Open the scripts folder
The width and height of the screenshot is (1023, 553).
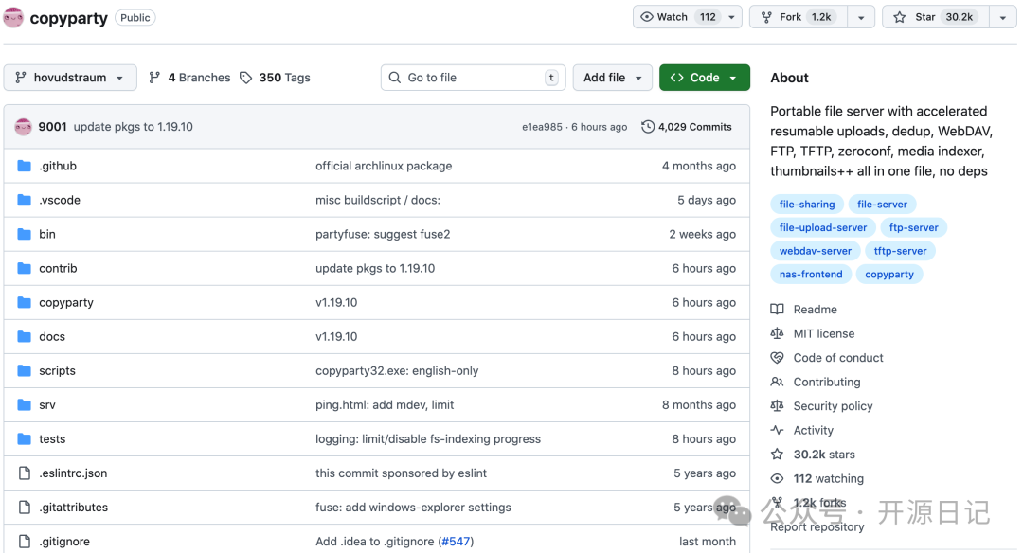(57, 371)
